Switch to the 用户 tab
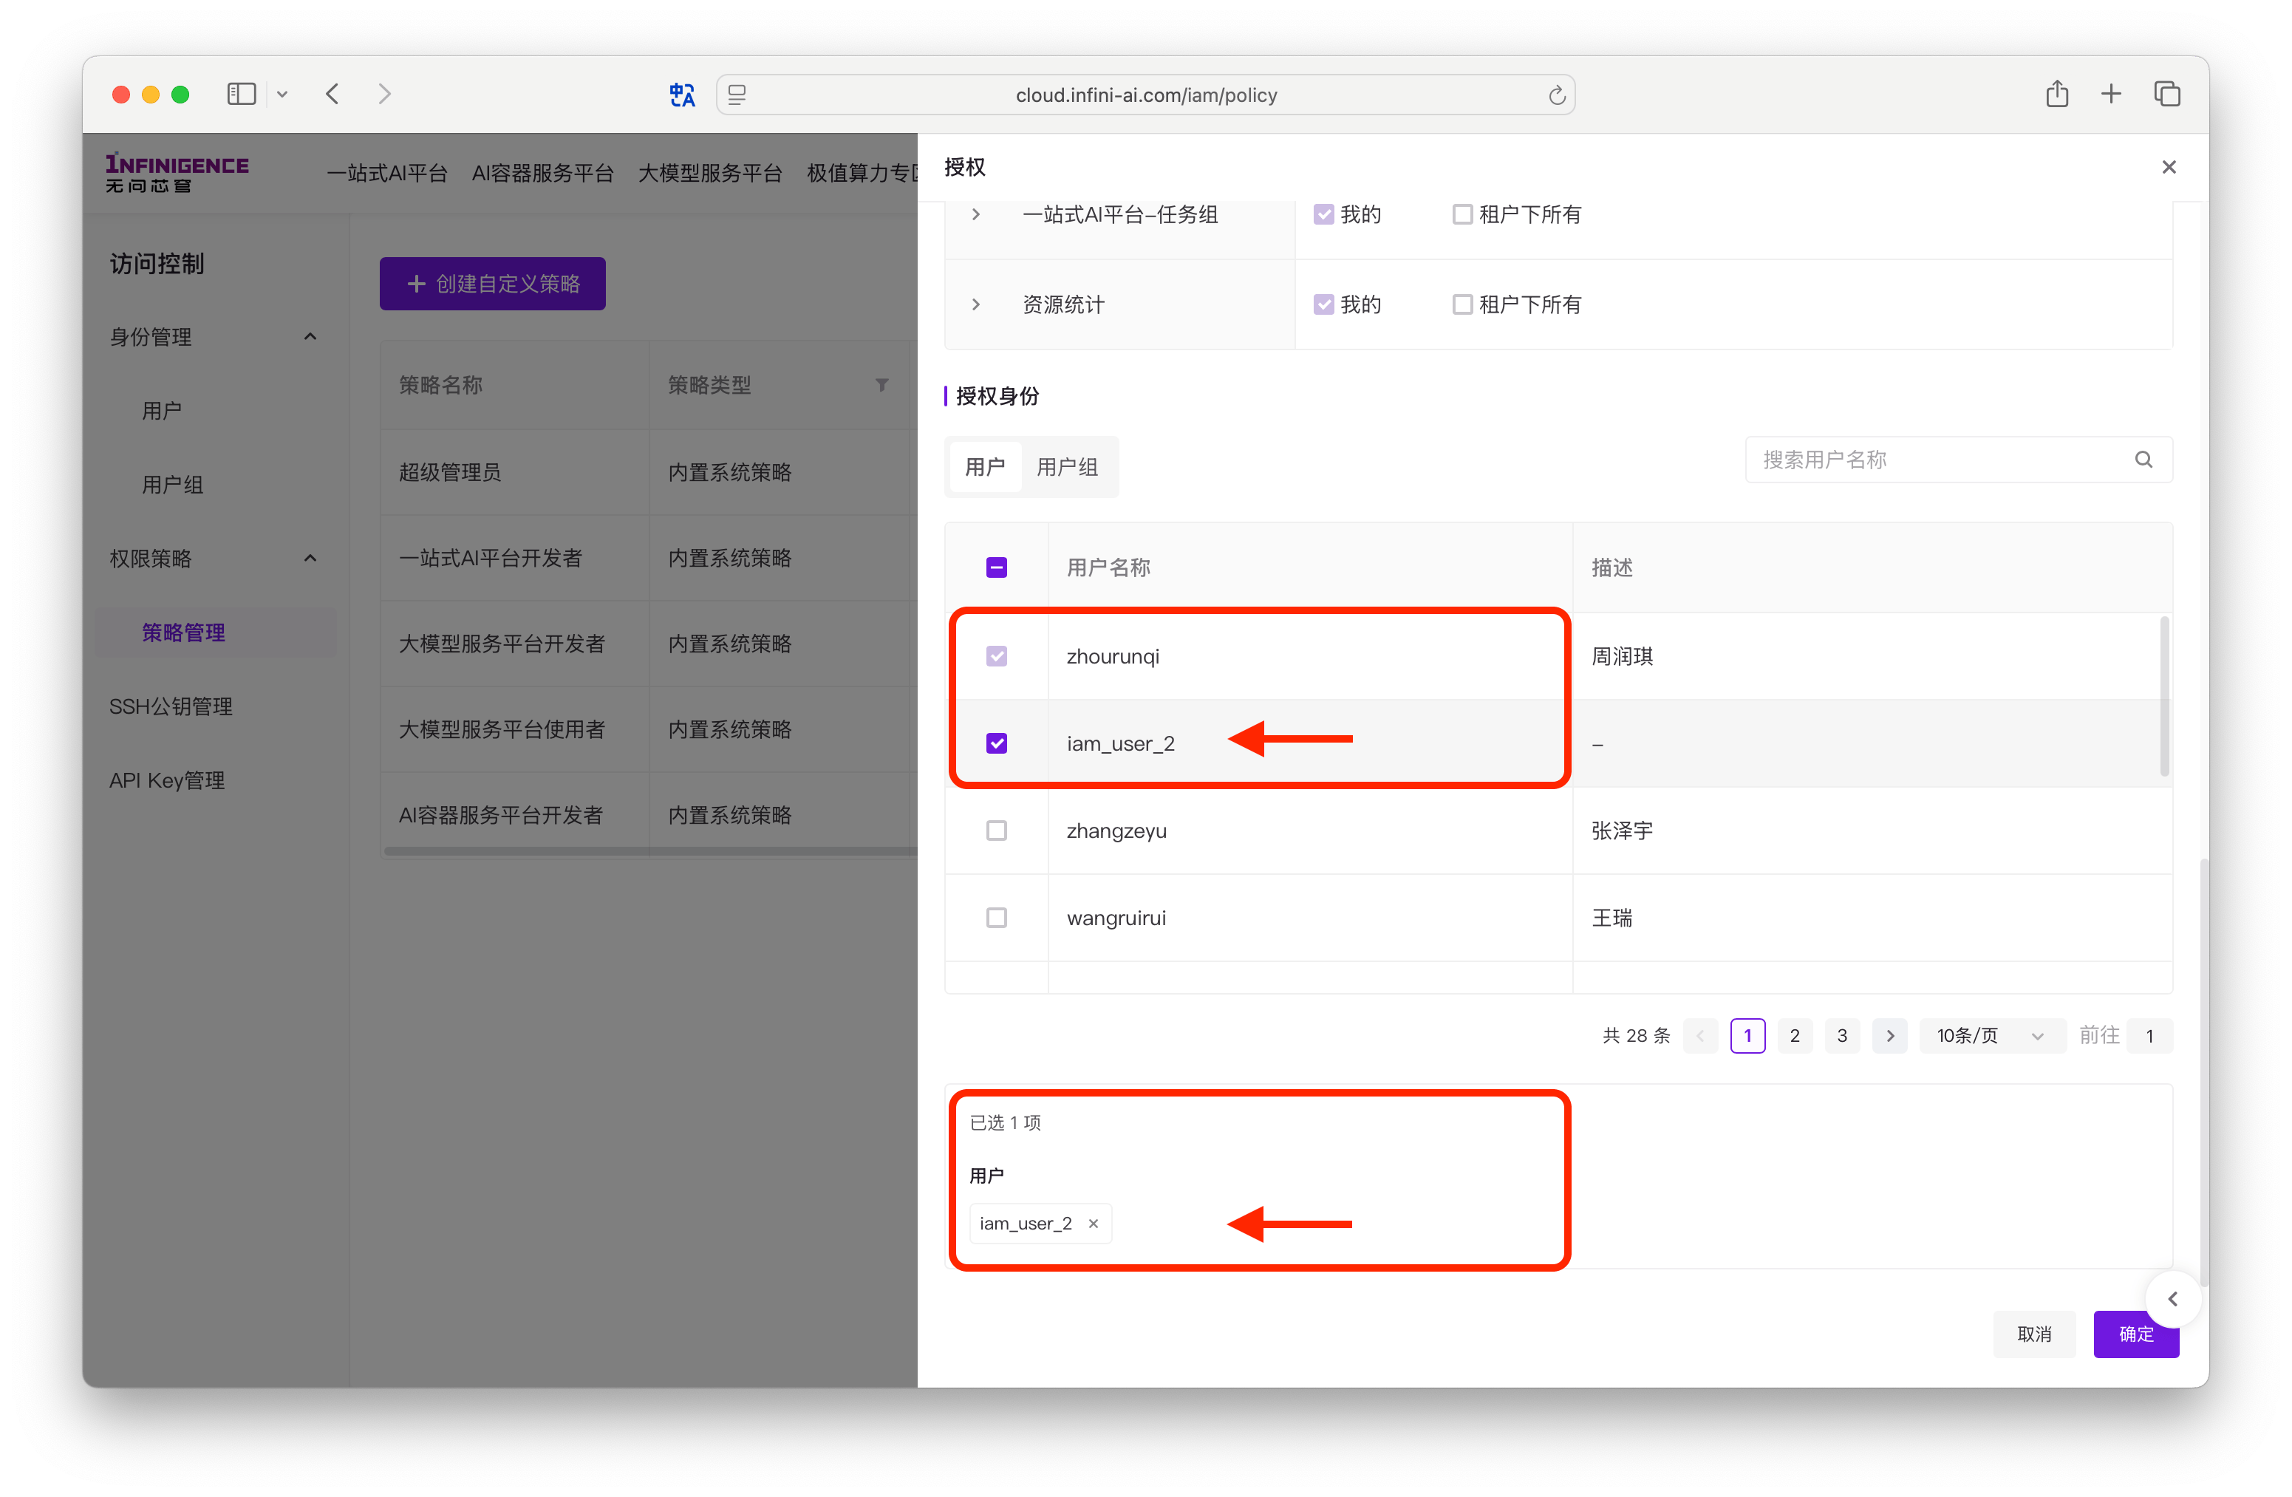This screenshot has width=2292, height=1497. [x=984, y=467]
